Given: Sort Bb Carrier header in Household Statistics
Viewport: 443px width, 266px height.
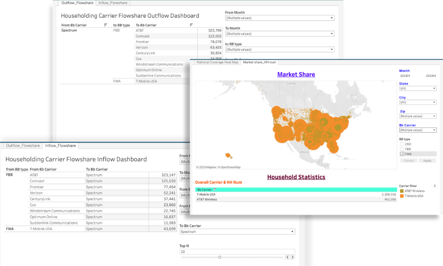Looking at the screenshot, I should [215, 190].
